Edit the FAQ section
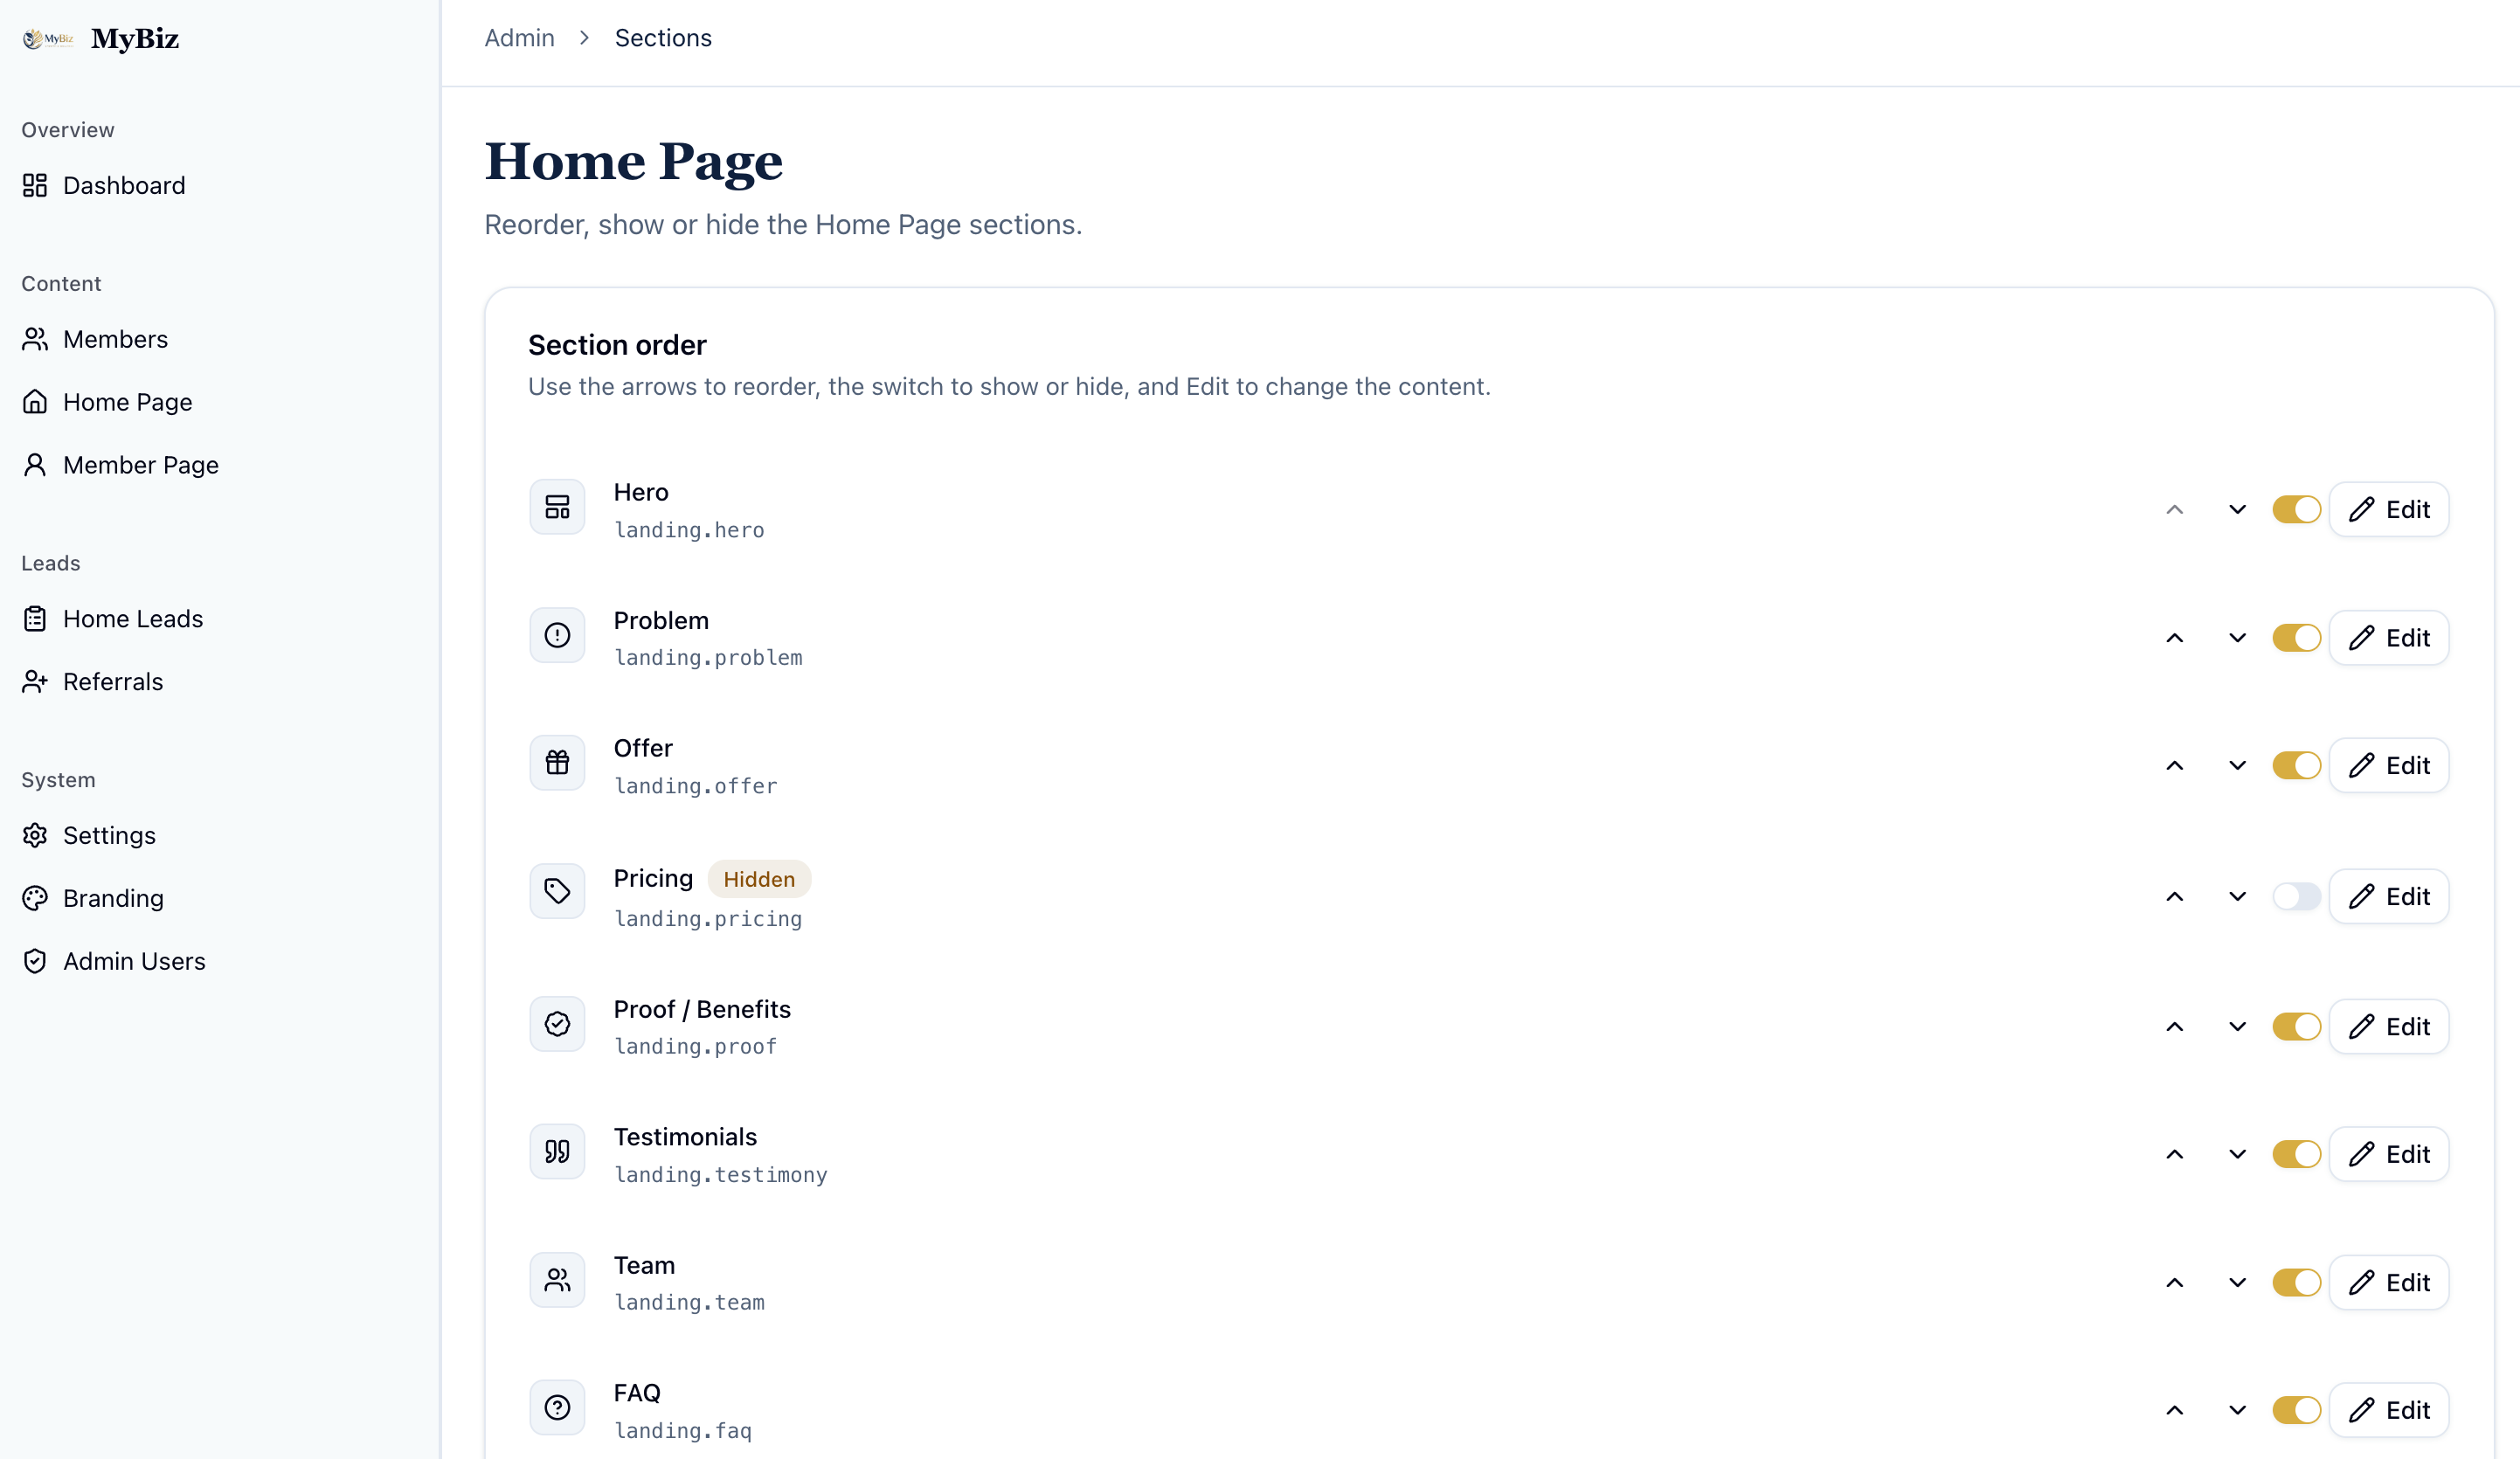Viewport: 2520px width, 1459px height. [x=2389, y=1411]
